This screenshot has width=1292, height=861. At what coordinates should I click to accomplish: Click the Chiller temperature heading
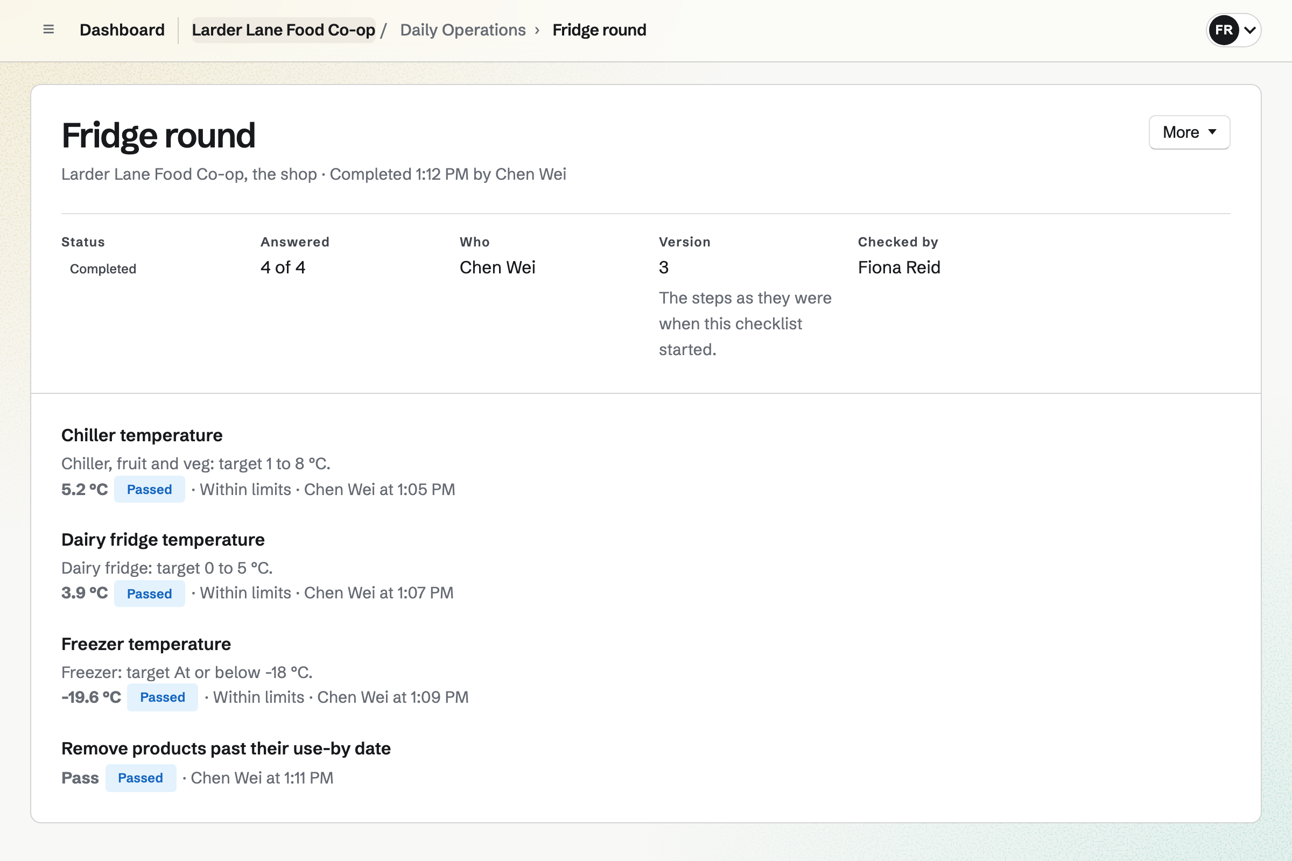pos(142,435)
